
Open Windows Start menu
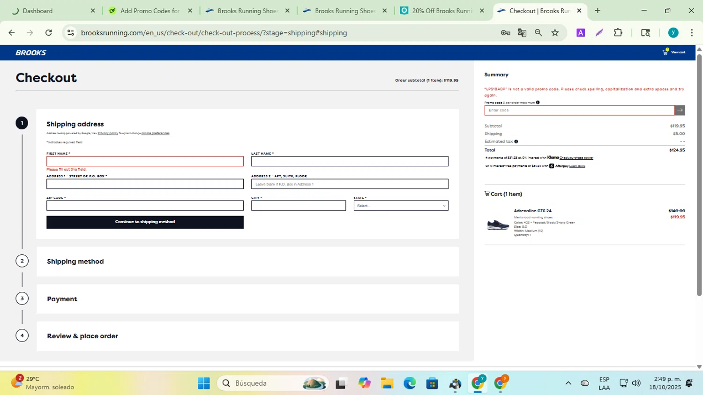pos(204,383)
